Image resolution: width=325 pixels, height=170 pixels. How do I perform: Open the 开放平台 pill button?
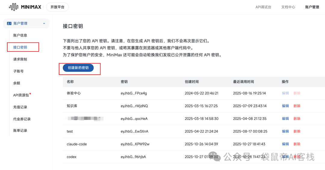click(57, 7)
